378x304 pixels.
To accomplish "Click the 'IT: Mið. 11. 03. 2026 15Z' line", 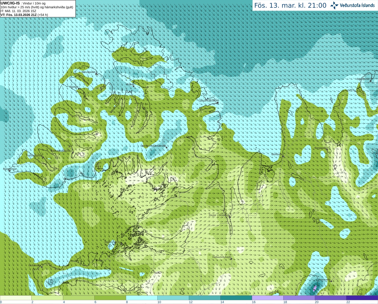I will (x=19, y=11).
